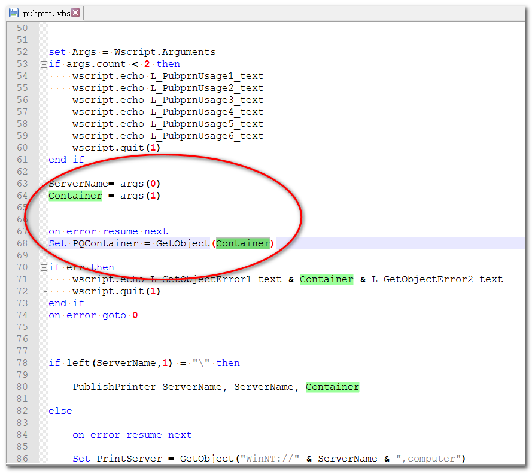Click 'wscript.quit(1)' on line 60
The height and width of the screenshot is (473, 532).
[116, 148]
